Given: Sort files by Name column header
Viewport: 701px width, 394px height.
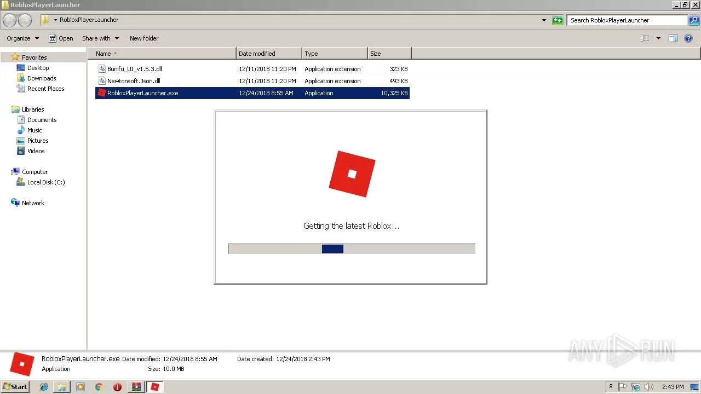Looking at the screenshot, I should tap(162, 54).
